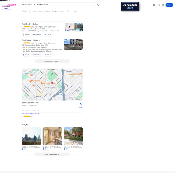This screenshot has width=177, height=173.
Task: Open the Tools dropdown
Action: click(x=76, y=11)
